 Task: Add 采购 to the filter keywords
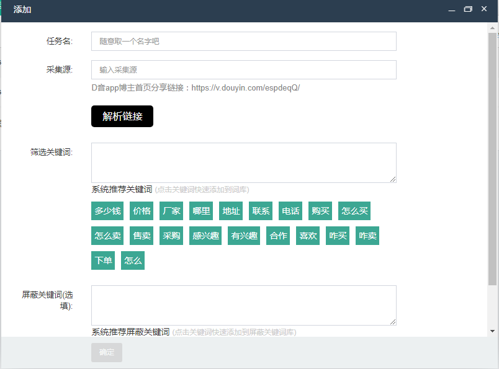pos(171,236)
